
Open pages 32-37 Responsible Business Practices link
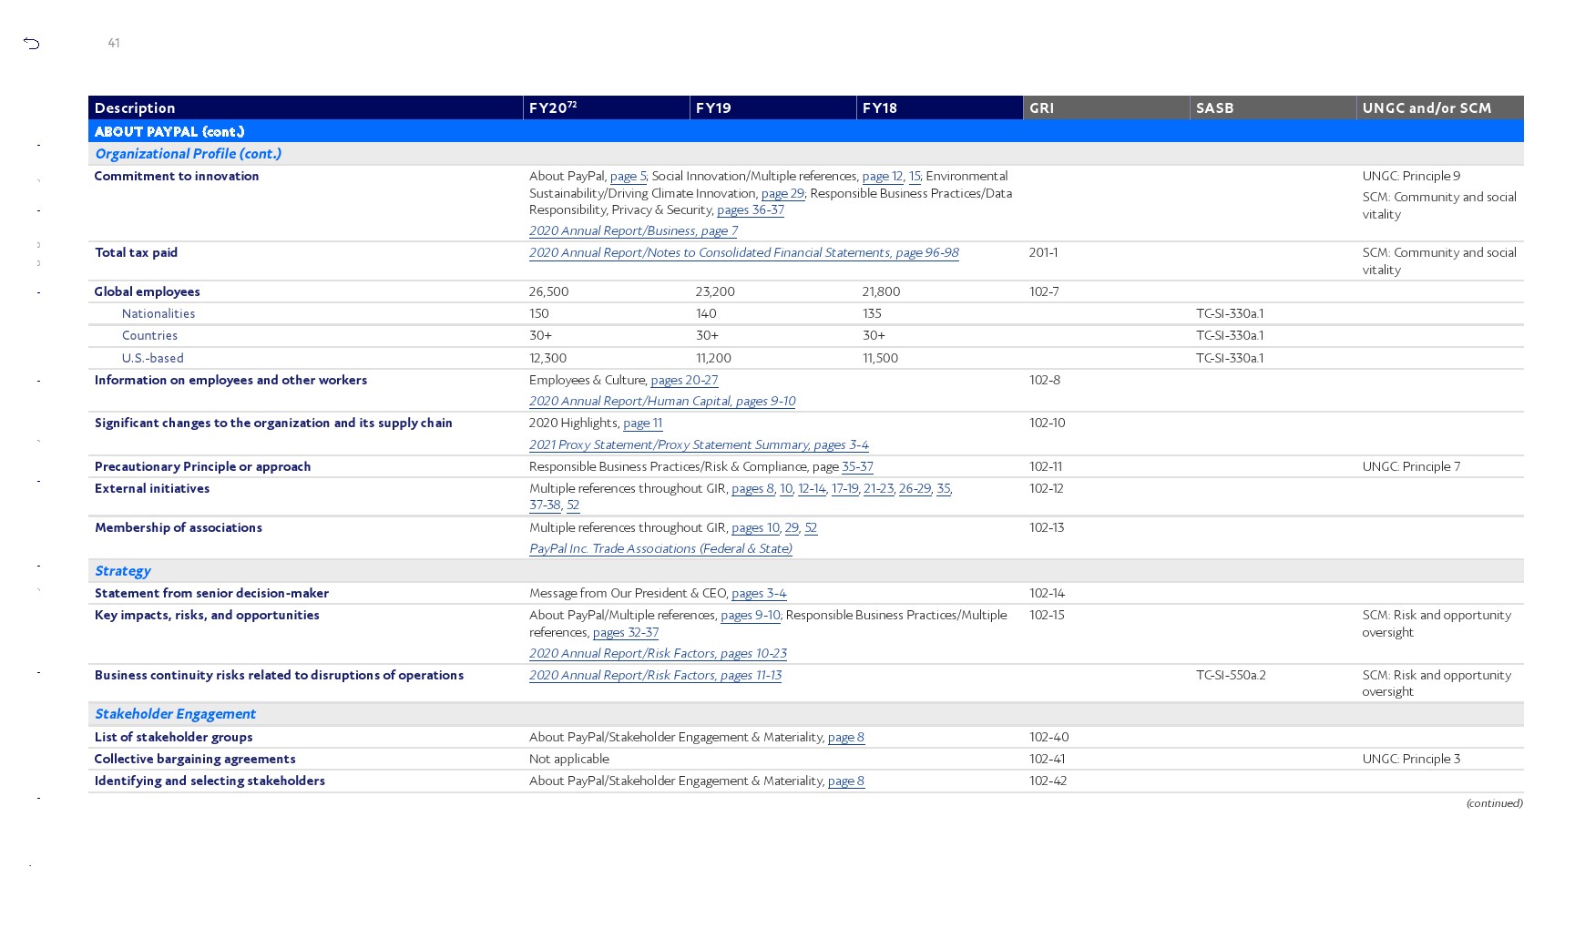(x=625, y=633)
